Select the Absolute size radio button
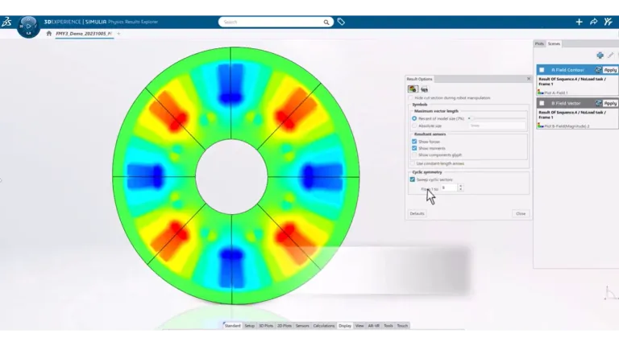 click(x=414, y=126)
